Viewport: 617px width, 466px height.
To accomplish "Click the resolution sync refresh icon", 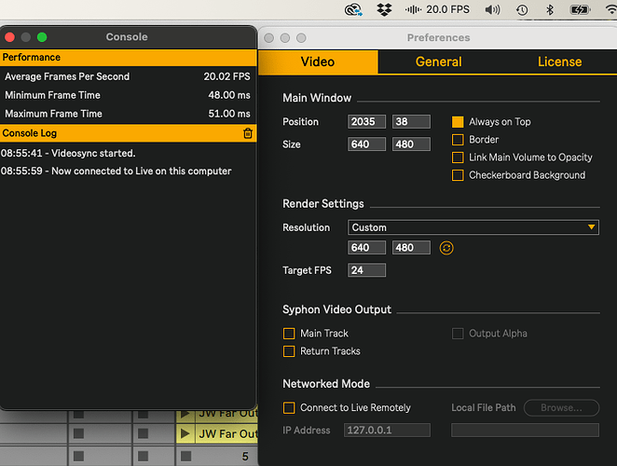I will click(x=446, y=248).
